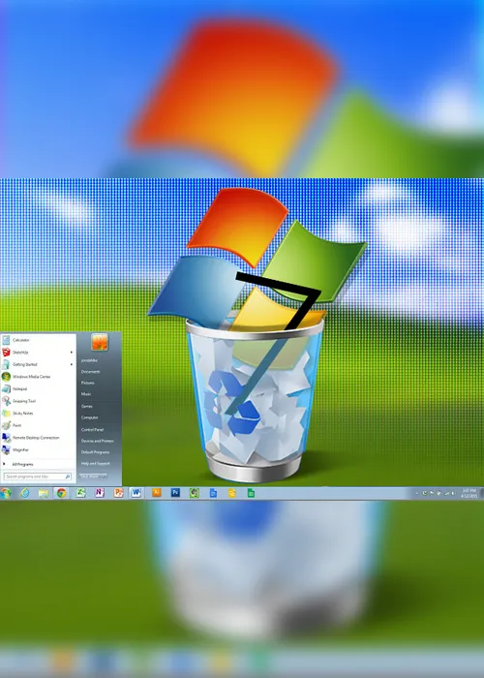
Task: Click the Remote Desktop Connection icon
Action: [6, 438]
